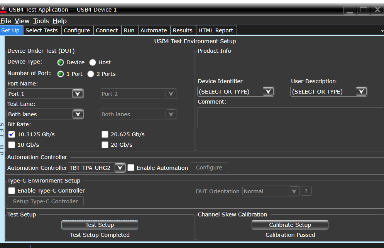Open the Device Identifier dropdown
384x248 pixels.
coord(268,91)
